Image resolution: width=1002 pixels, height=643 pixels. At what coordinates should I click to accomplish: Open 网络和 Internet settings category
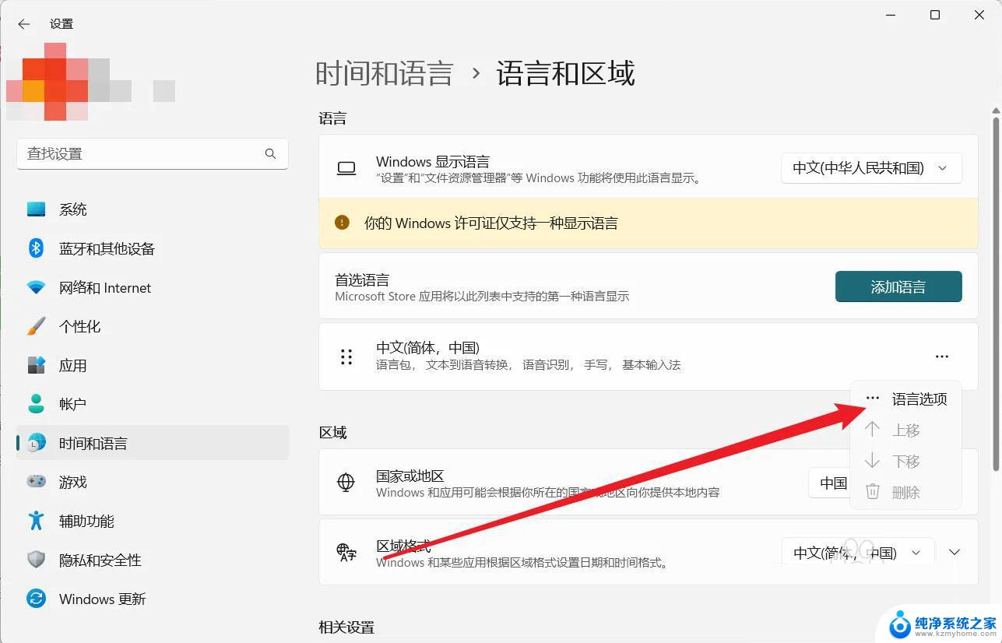(x=153, y=287)
